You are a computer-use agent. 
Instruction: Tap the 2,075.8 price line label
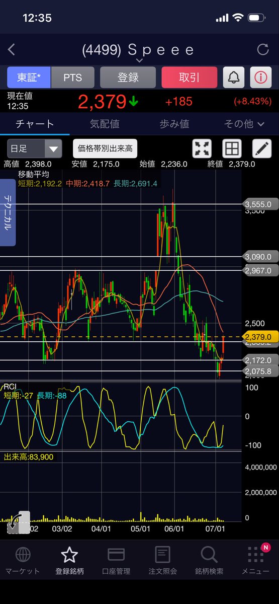(x=259, y=371)
